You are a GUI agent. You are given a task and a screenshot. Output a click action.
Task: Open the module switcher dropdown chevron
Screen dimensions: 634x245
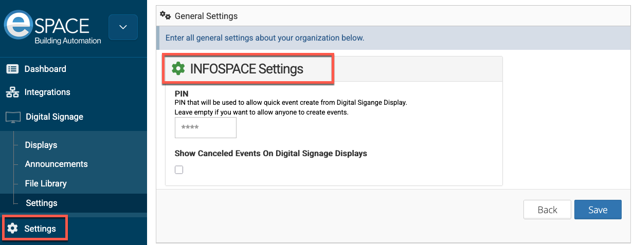[x=123, y=27]
